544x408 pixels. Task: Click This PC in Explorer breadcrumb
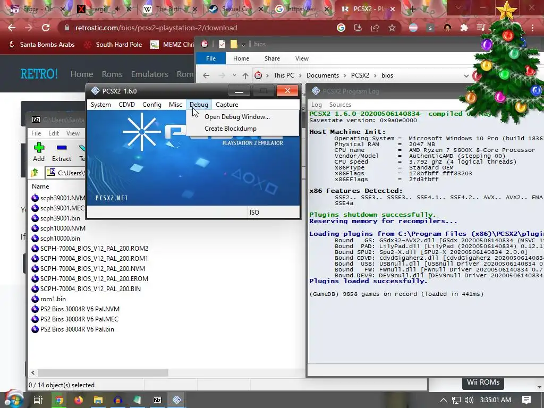point(284,75)
